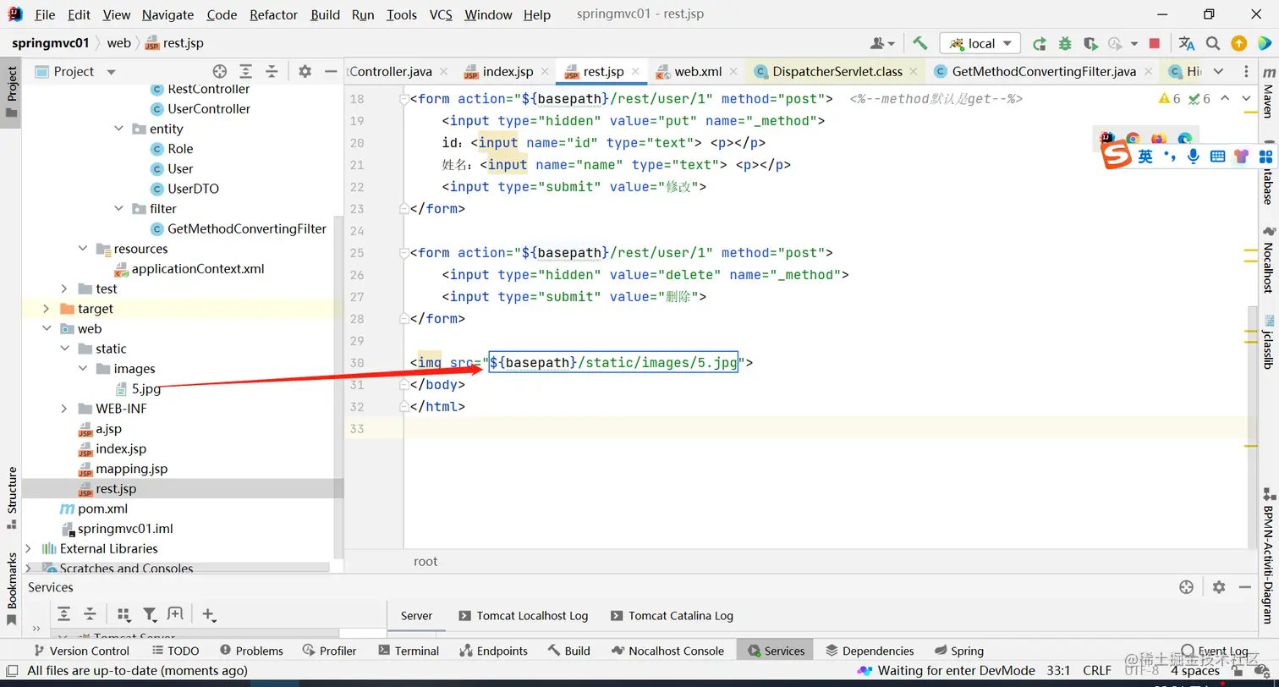The image size is (1279, 687).
Task: Open Services panel in new tab icon
Action: pyautogui.click(x=175, y=614)
